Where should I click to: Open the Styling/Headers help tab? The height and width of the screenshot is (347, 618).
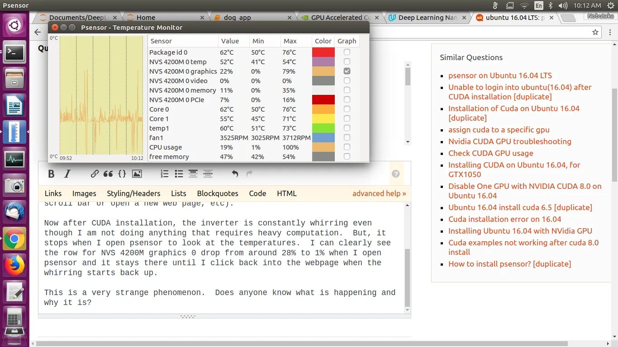coord(133,193)
